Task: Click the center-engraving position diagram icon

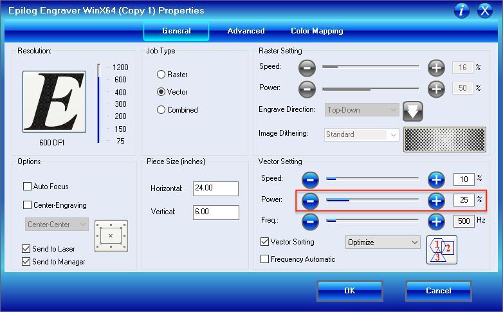Action: coord(111,236)
